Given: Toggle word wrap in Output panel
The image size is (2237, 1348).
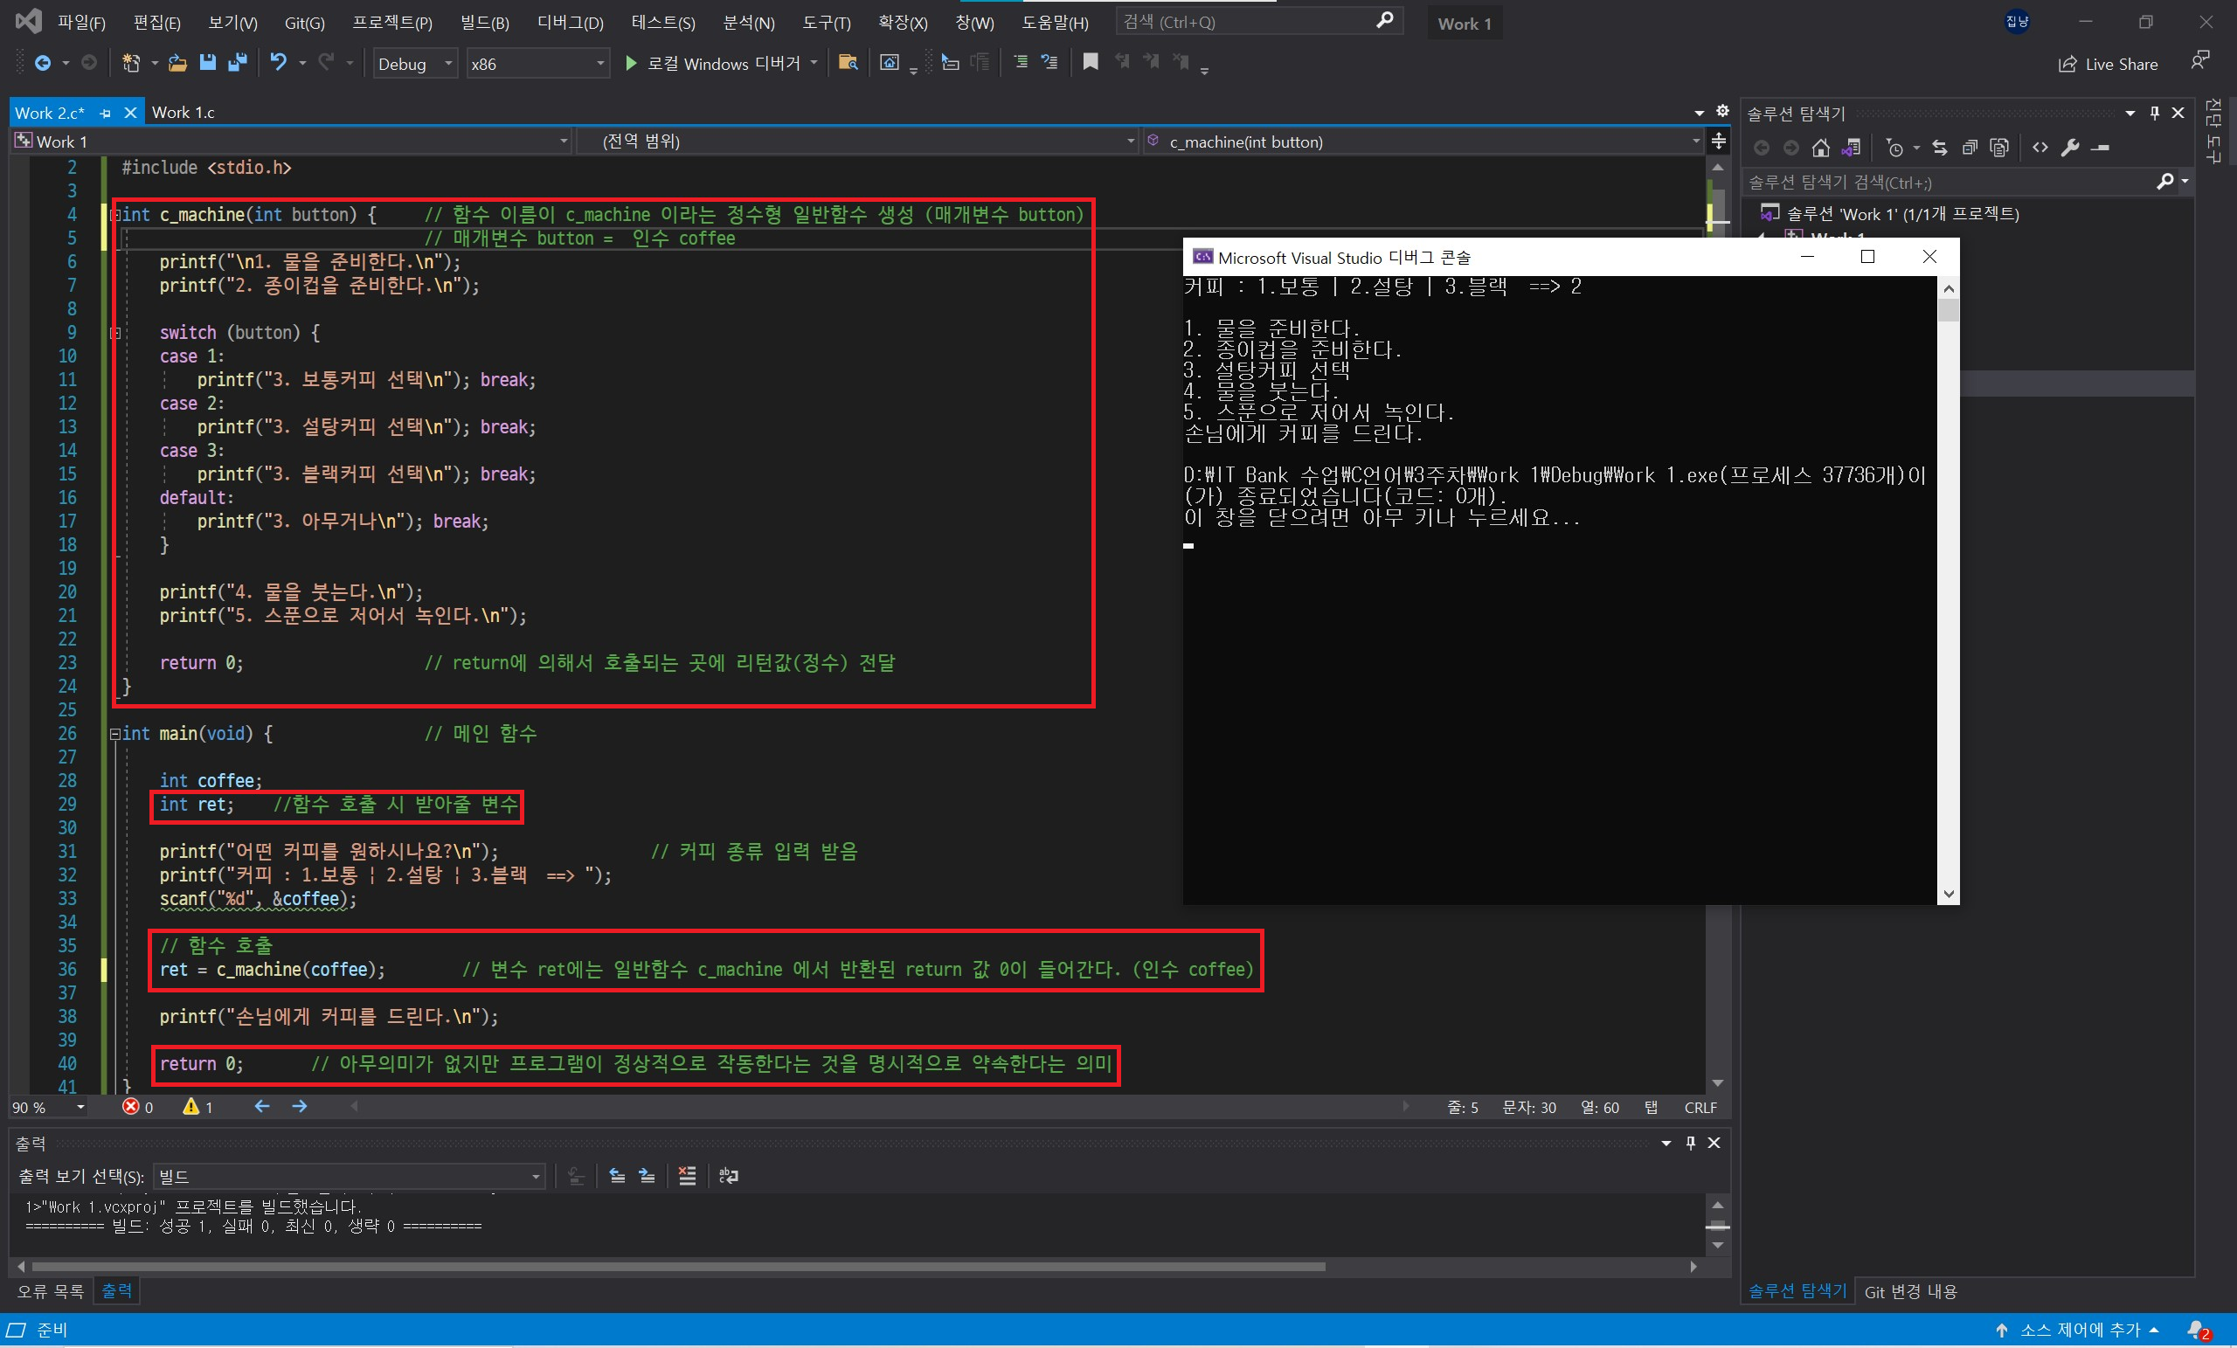Looking at the screenshot, I should (x=728, y=1177).
